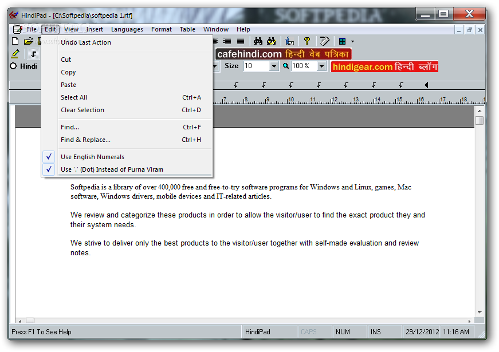Open the File menu
Image resolution: width=499 pixels, height=352 pixels.
click(x=31, y=29)
